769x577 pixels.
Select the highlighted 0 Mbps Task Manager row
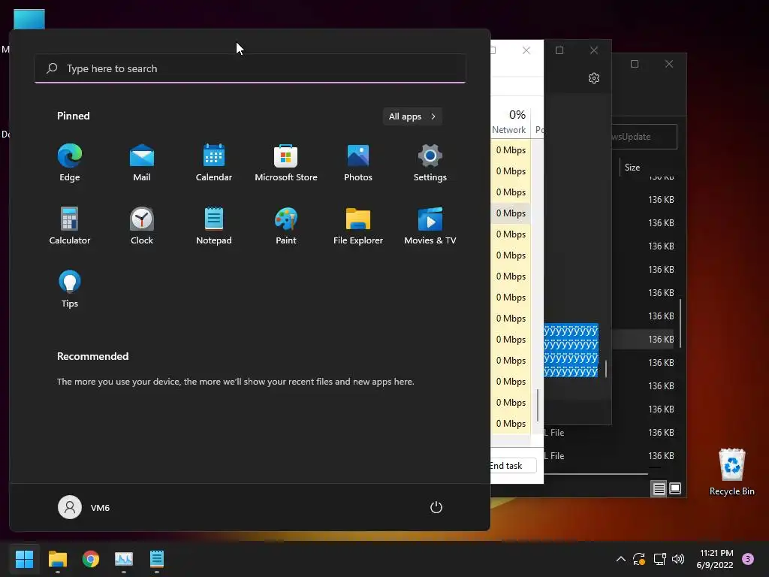(511, 213)
